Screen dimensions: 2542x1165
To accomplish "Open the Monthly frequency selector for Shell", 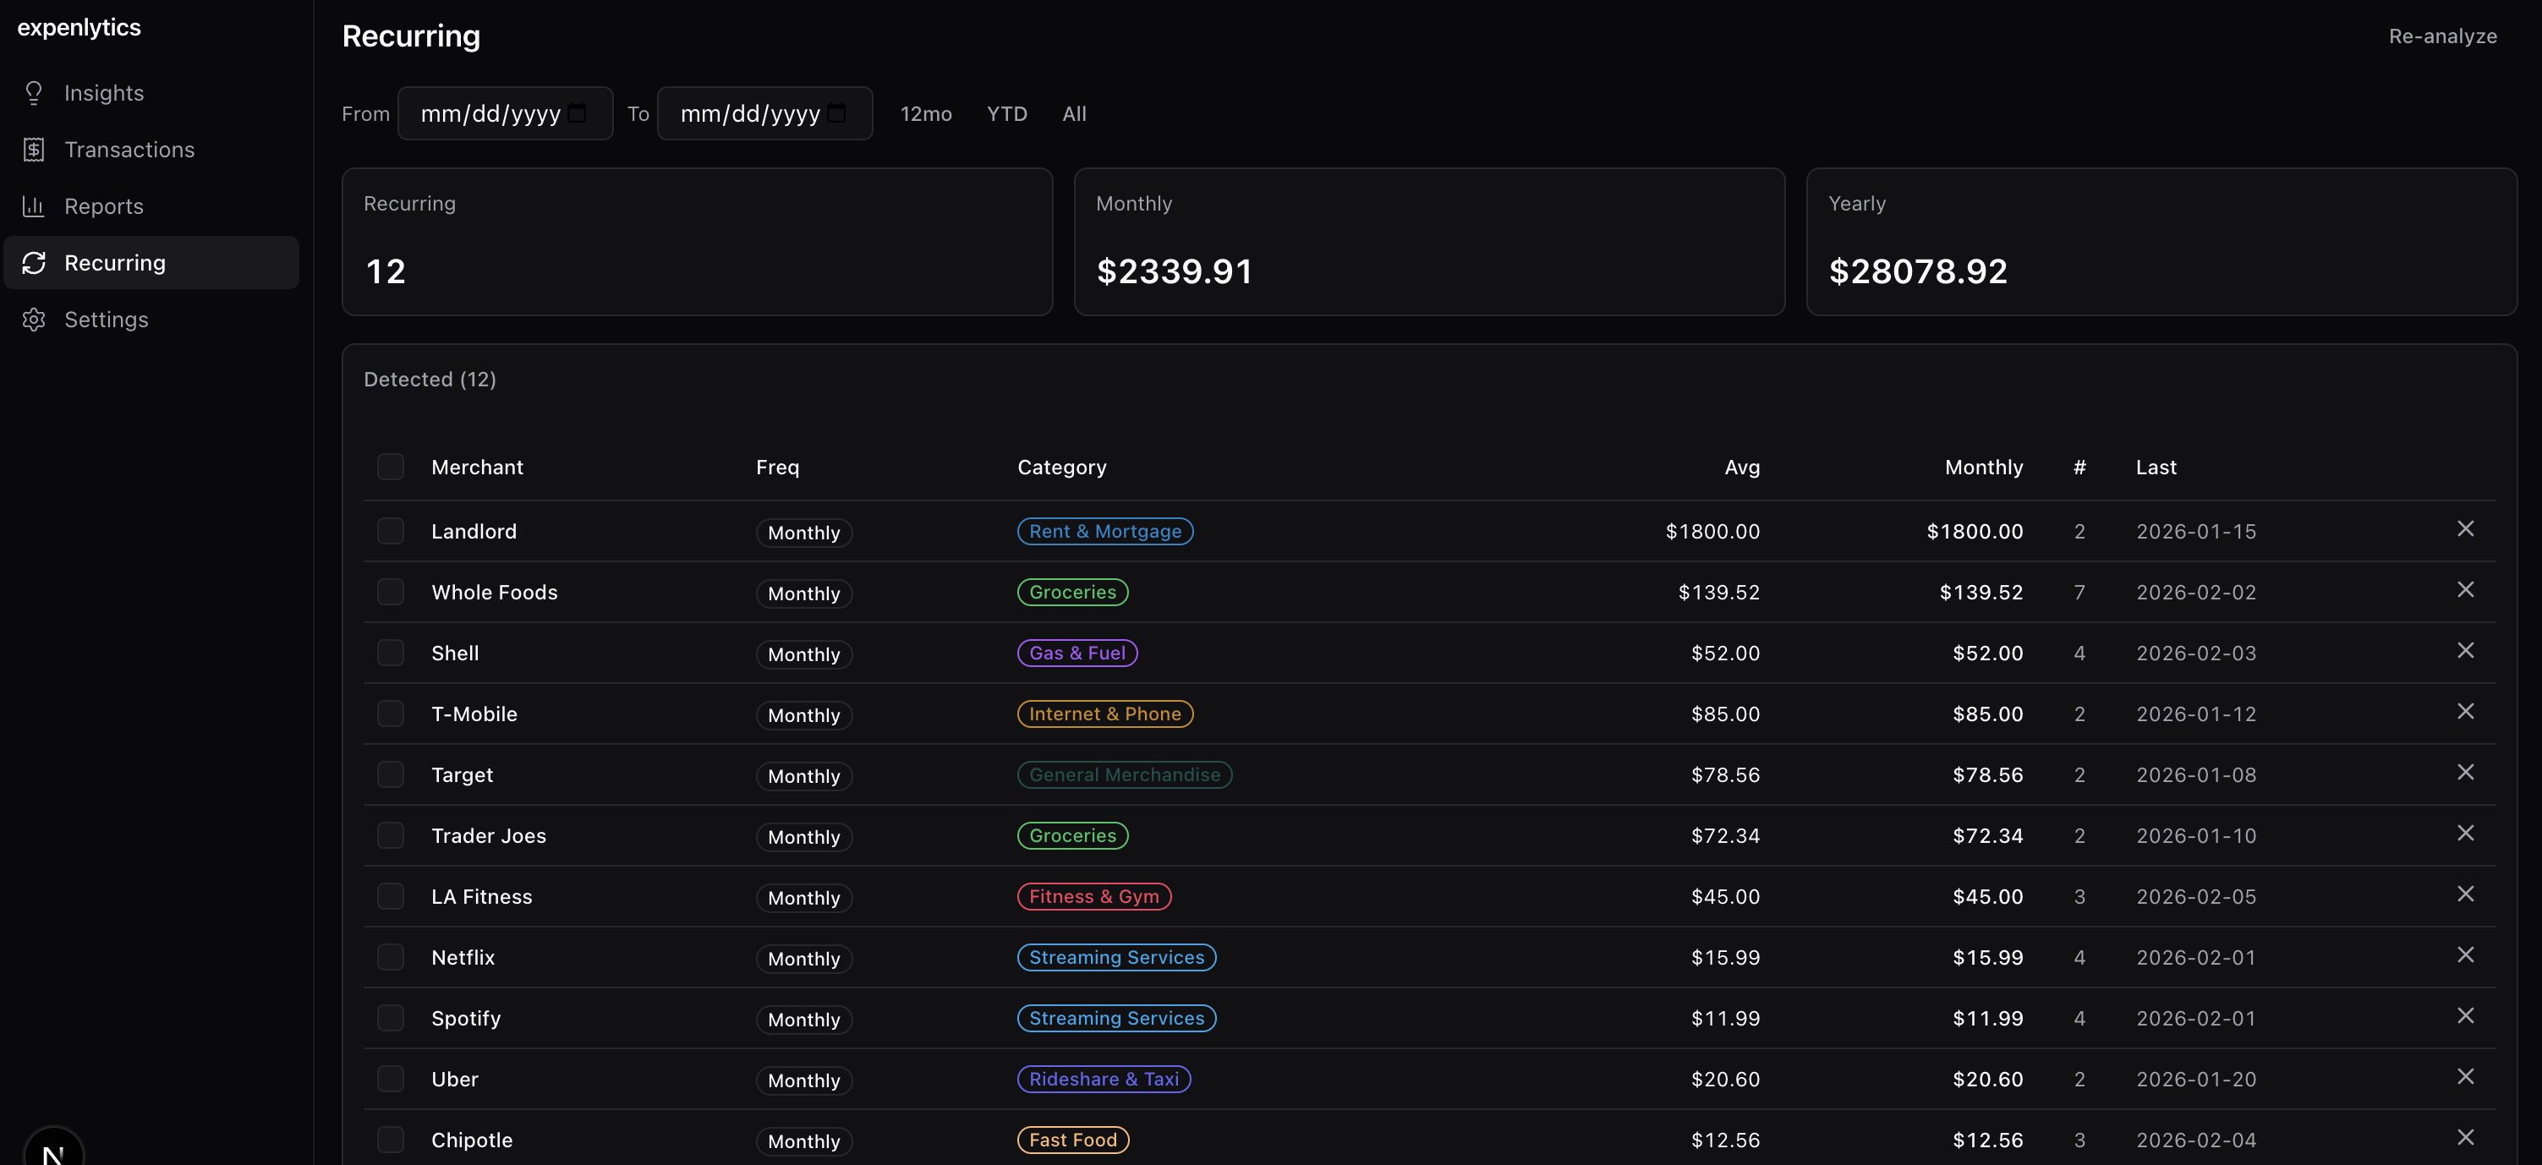I will (803, 654).
